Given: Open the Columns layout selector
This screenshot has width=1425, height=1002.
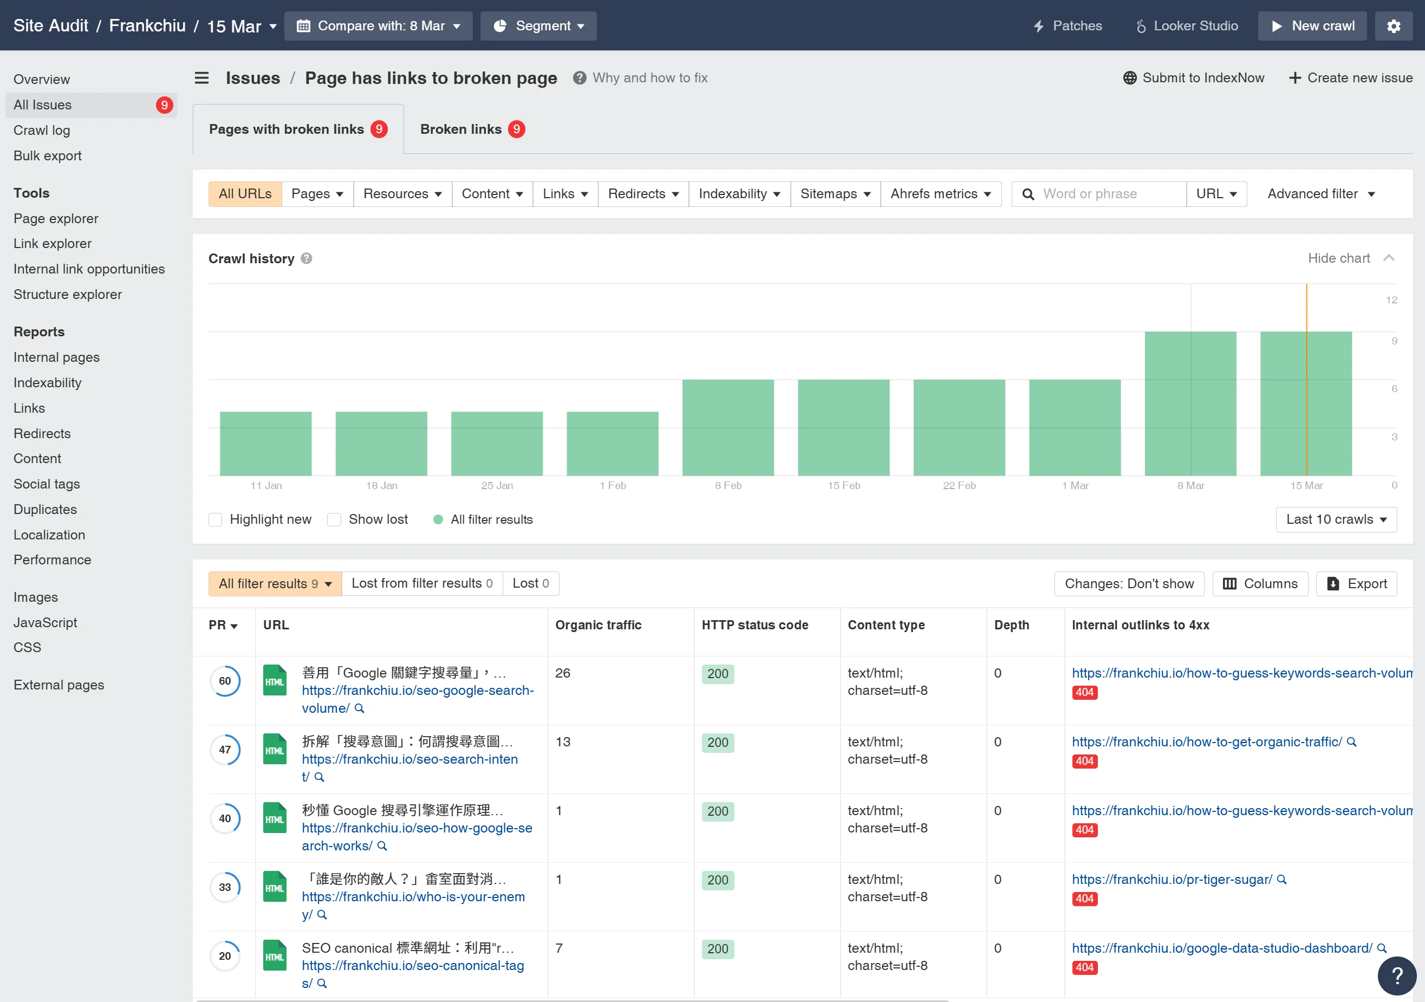Looking at the screenshot, I should [x=1259, y=583].
